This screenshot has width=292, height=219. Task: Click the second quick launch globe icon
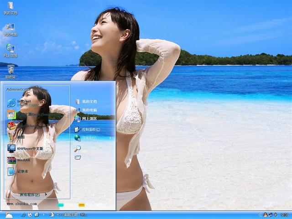[30, 215]
